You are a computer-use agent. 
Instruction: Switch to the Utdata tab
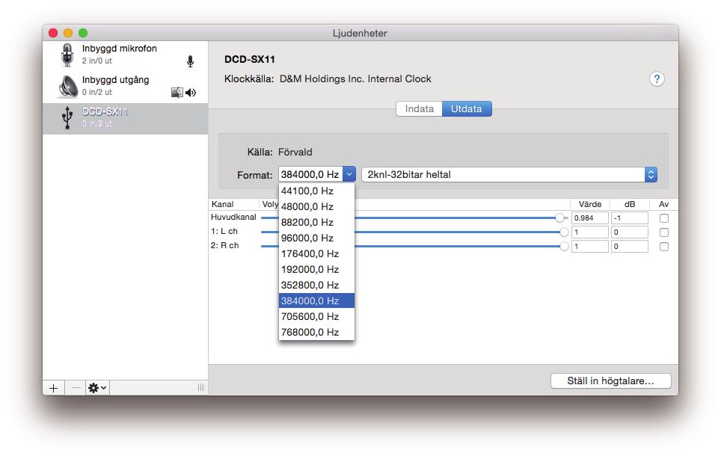(x=467, y=109)
